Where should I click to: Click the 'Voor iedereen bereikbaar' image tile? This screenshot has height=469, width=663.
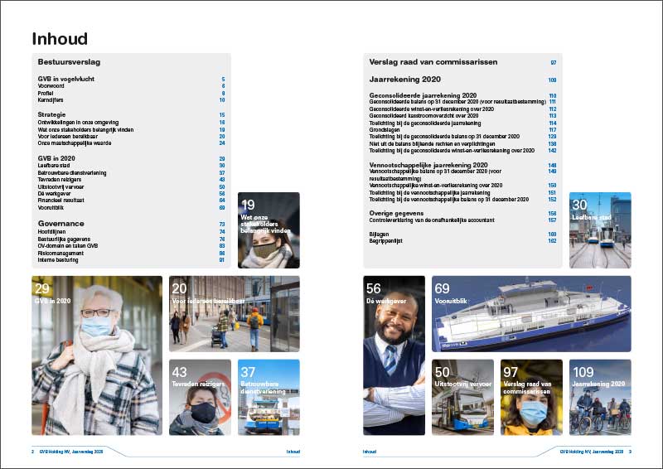point(234,314)
